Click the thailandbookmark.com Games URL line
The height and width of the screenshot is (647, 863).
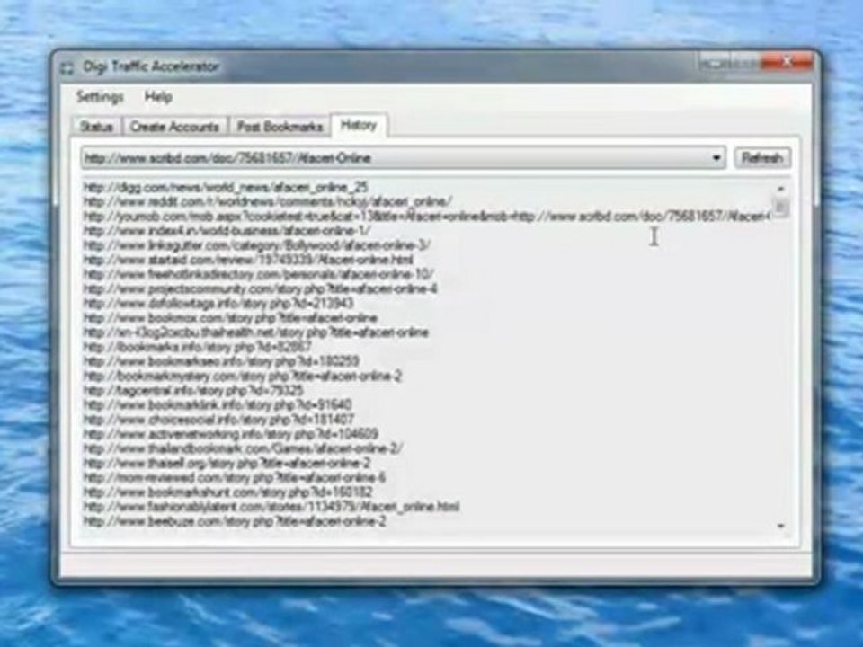click(x=244, y=449)
